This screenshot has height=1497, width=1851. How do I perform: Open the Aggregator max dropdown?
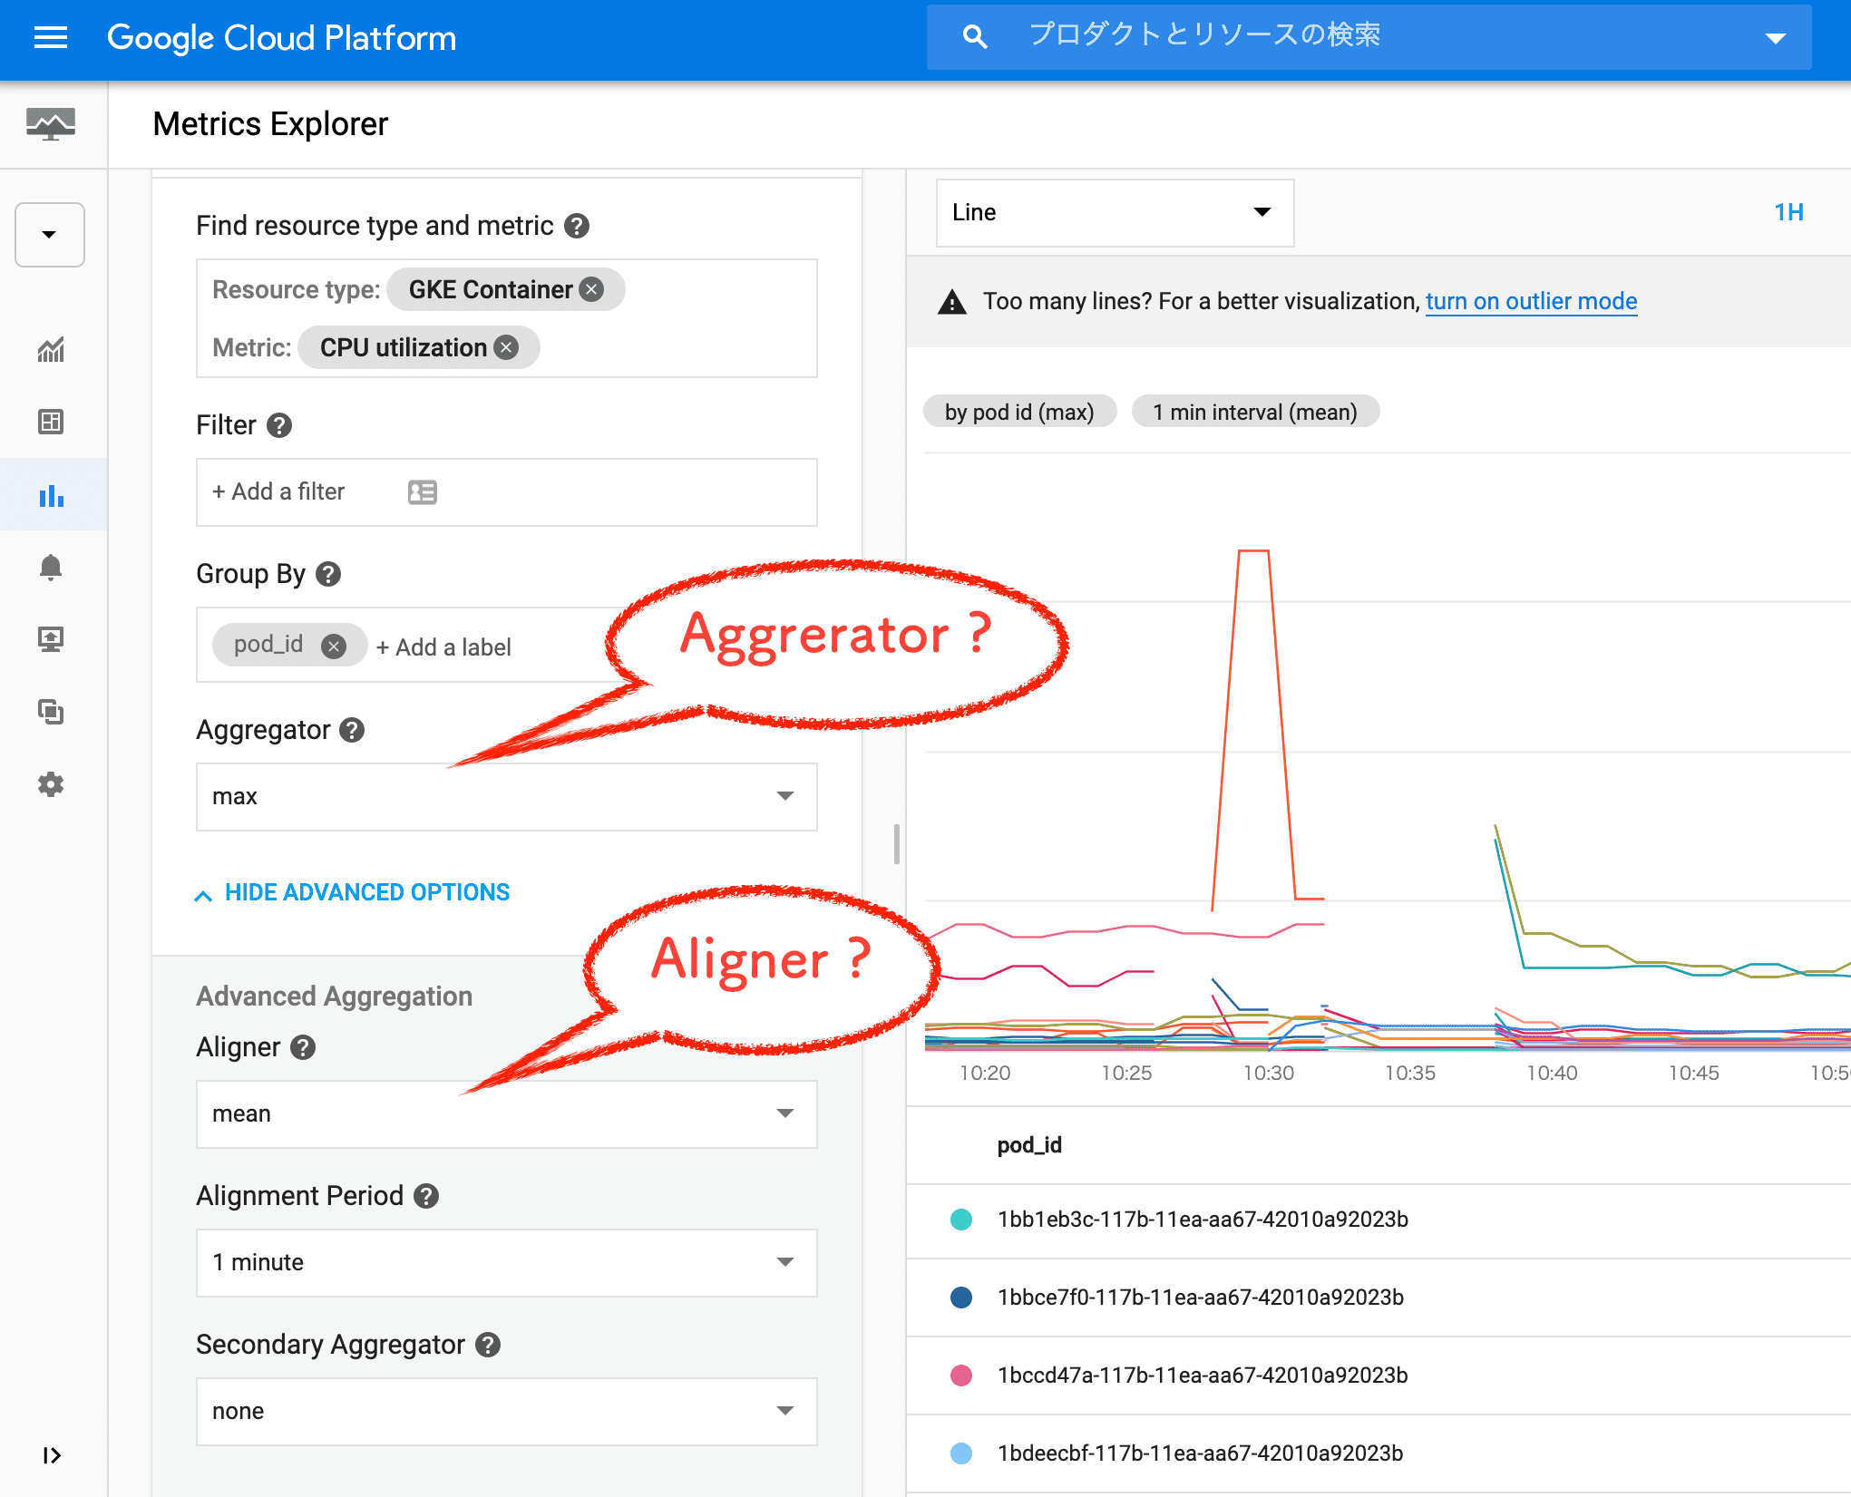click(x=507, y=797)
